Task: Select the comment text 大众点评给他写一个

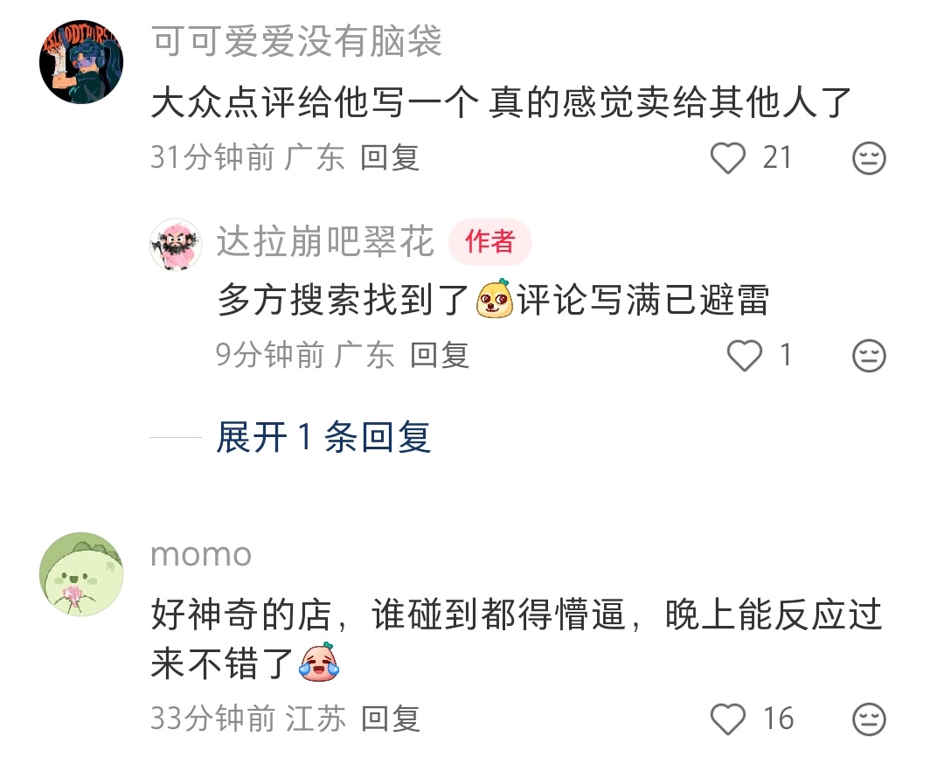Action: click(x=315, y=101)
